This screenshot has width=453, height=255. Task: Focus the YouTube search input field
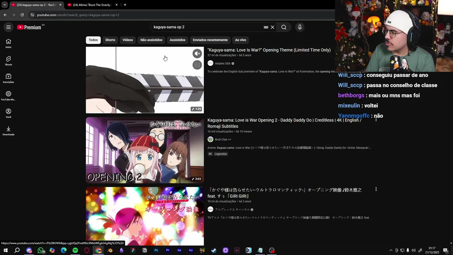pos(207,27)
